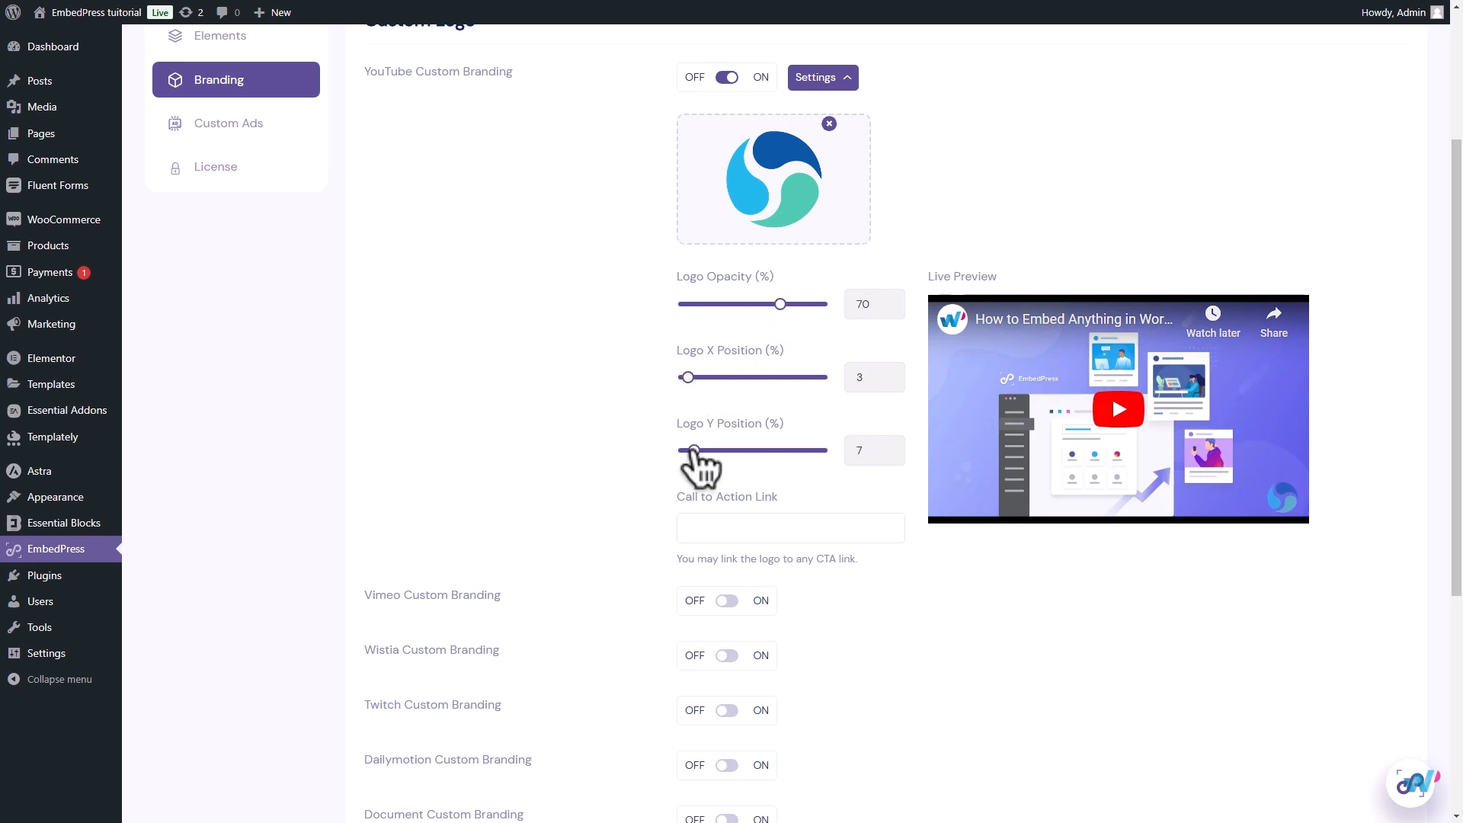Image resolution: width=1463 pixels, height=823 pixels.
Task: Open the comments bubble icon in admin bar
Action: (222, 12)
